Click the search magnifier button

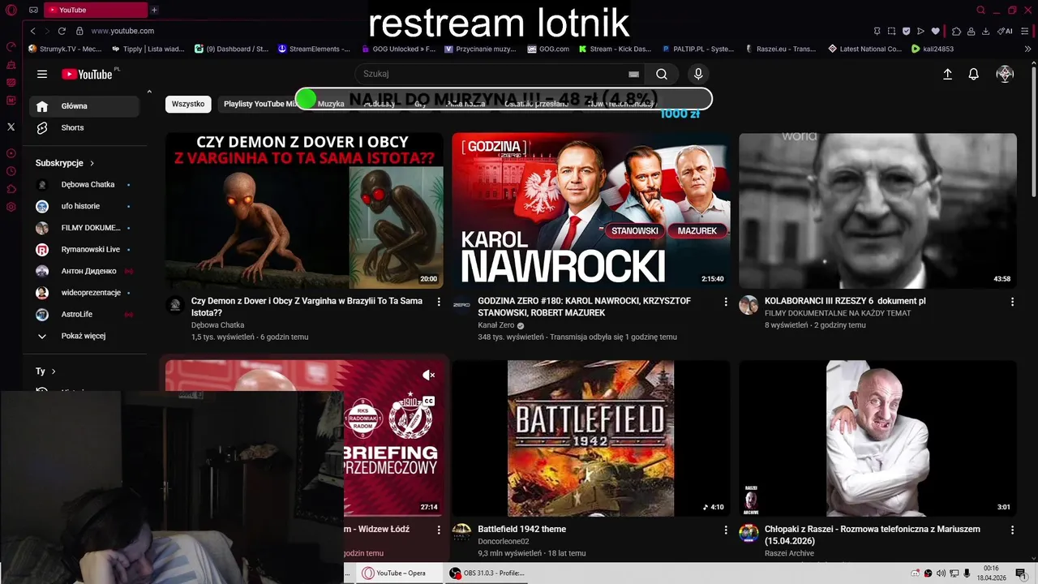(662, 74)
